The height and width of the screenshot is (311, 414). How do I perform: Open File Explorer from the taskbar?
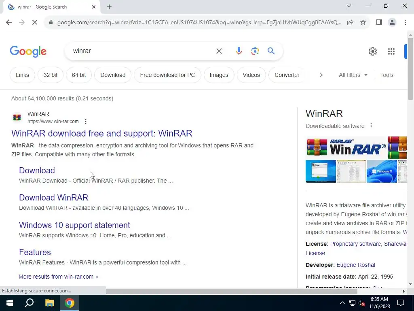(49, 303)
